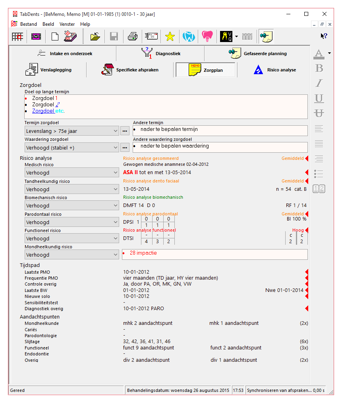
Task: Click the context help pointer icon
Action: point(324,36)
